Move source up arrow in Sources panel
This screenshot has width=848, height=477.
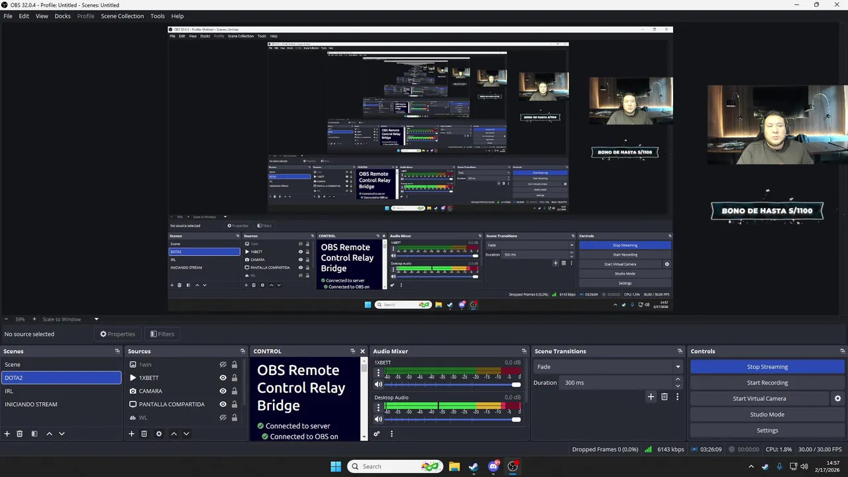click(174, 434)
